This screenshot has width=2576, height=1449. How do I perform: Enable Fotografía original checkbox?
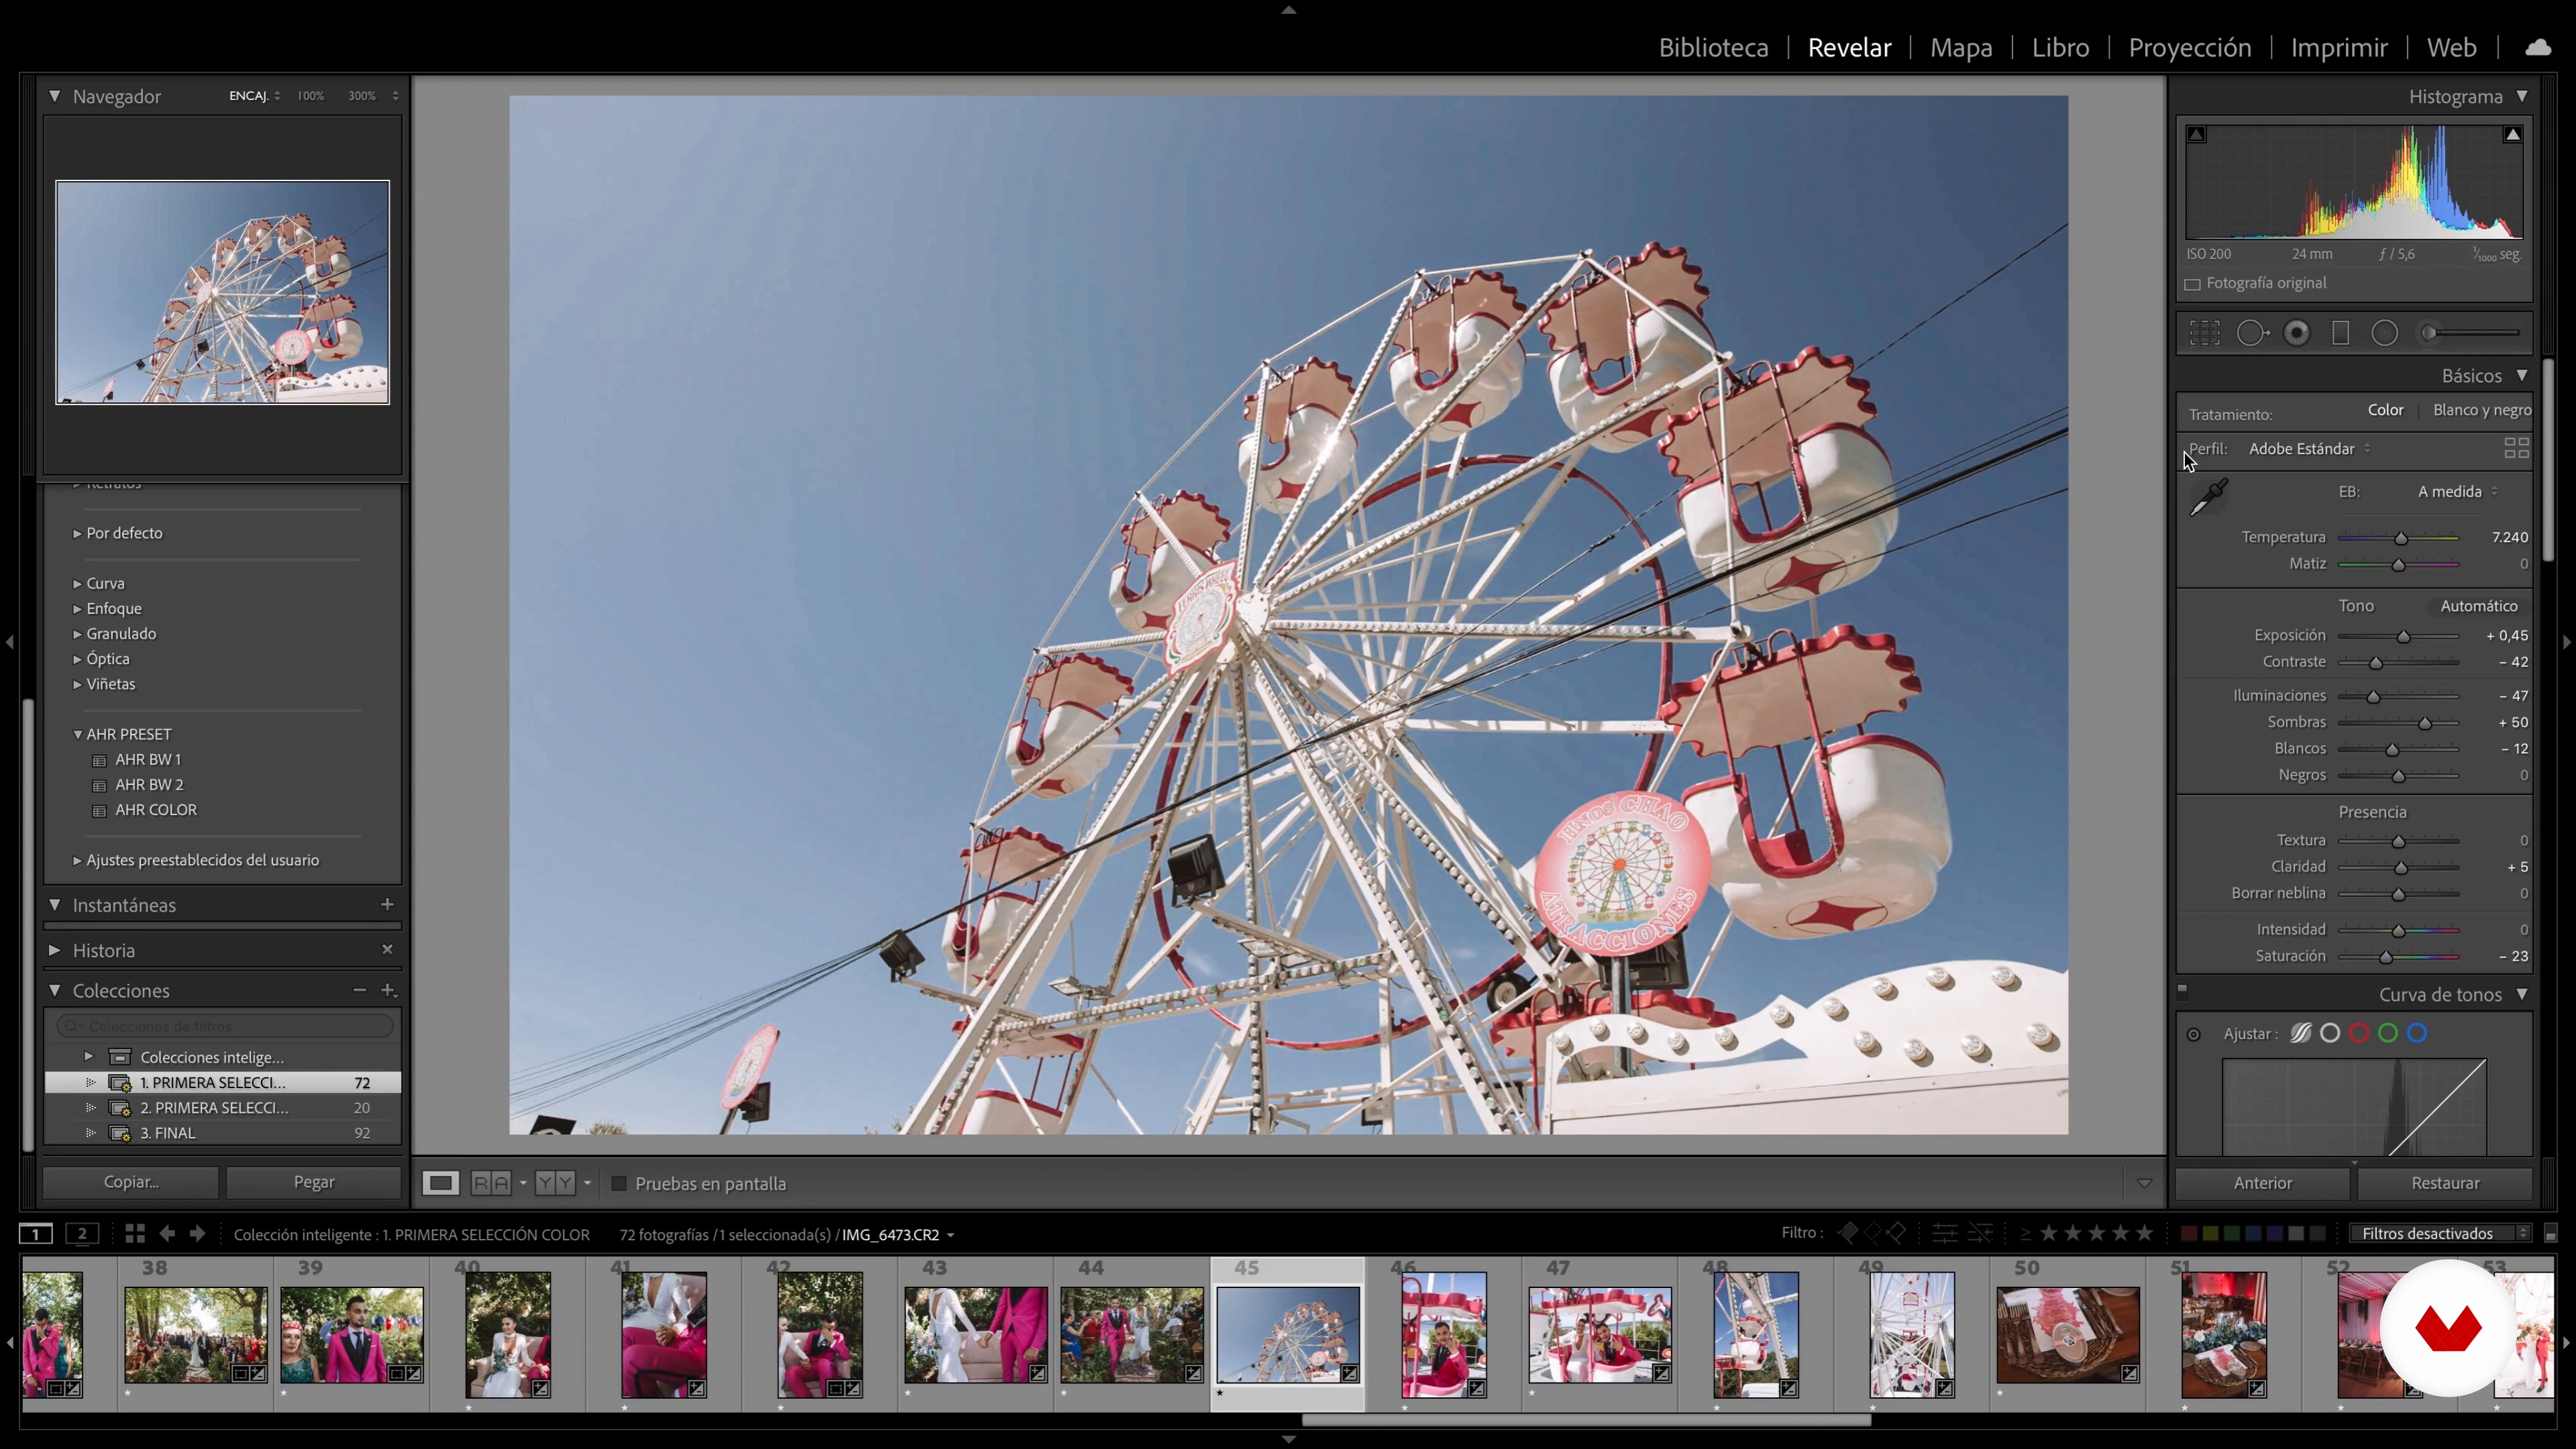tap(2193, 284)
